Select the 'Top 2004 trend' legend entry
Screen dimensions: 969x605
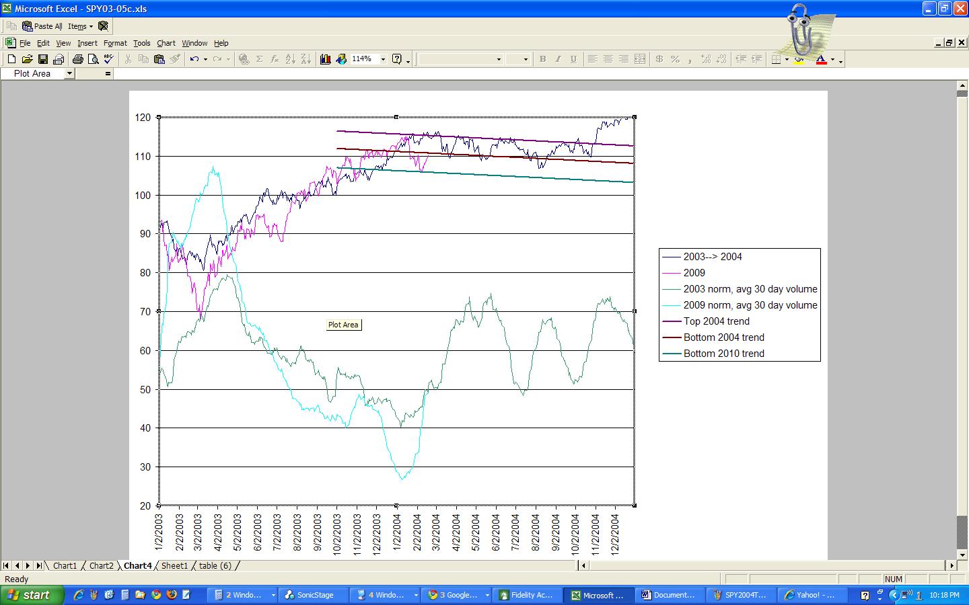(716, 321)
